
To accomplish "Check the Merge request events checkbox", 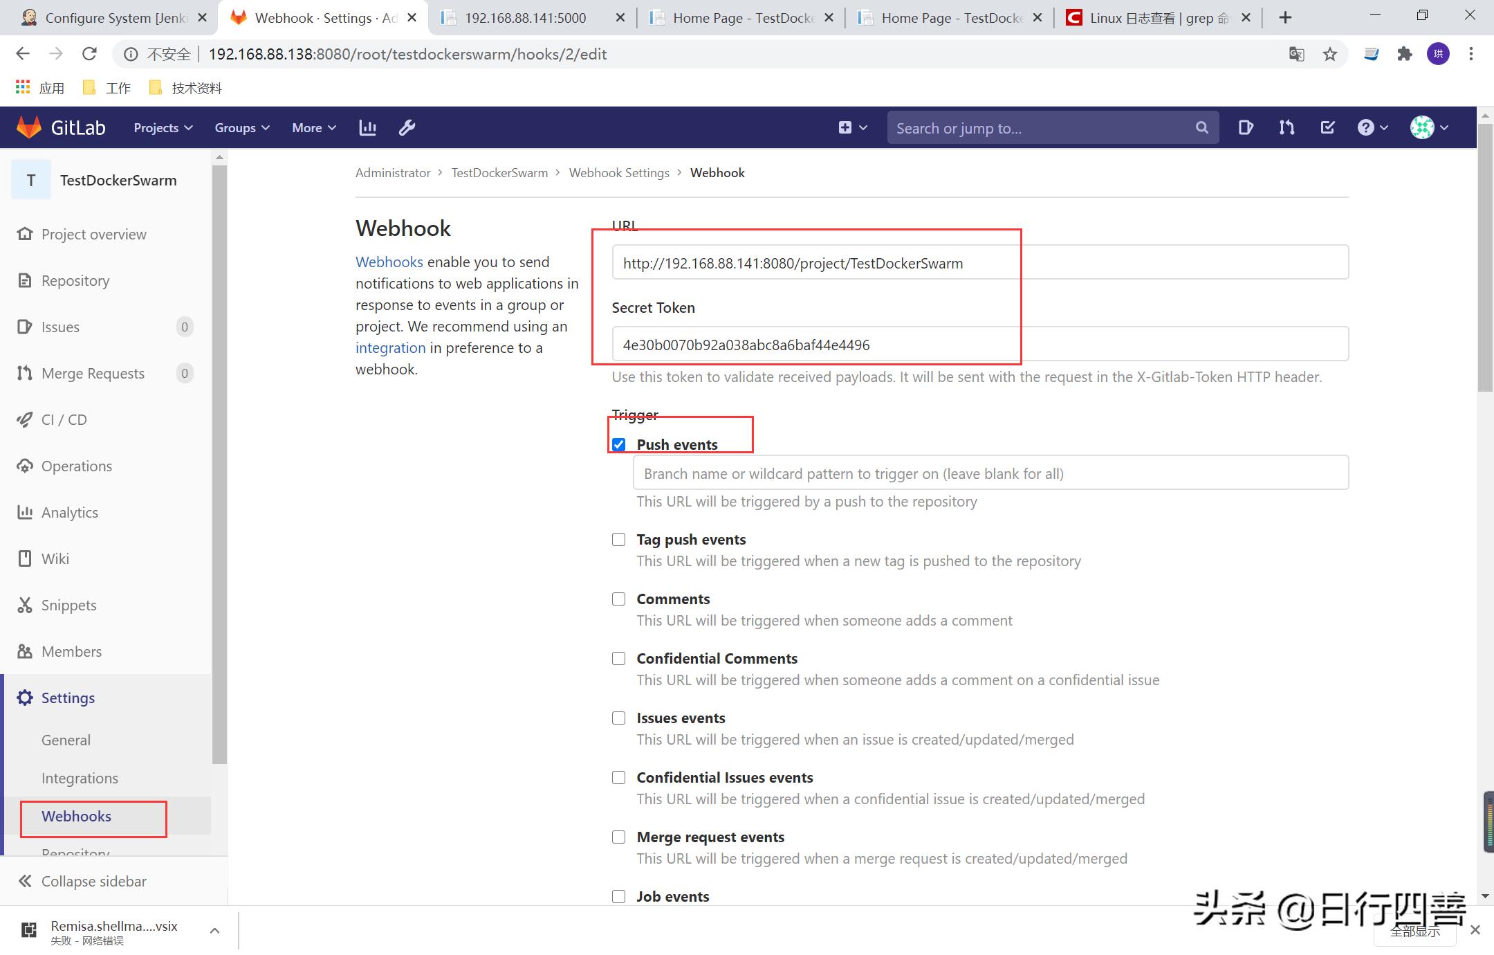I will (618, 837).
